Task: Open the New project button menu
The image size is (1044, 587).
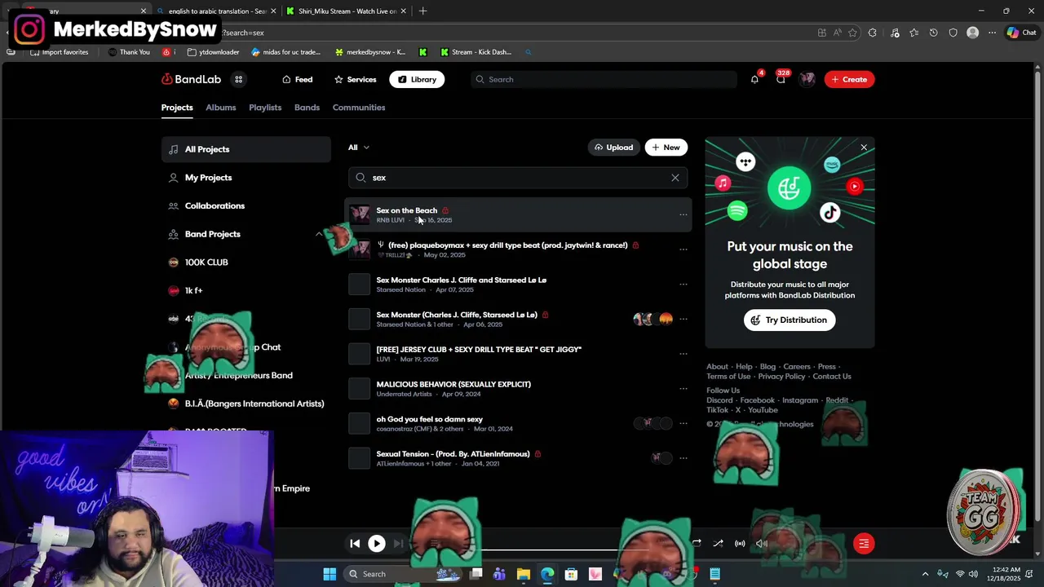Action: click(666, 148)
